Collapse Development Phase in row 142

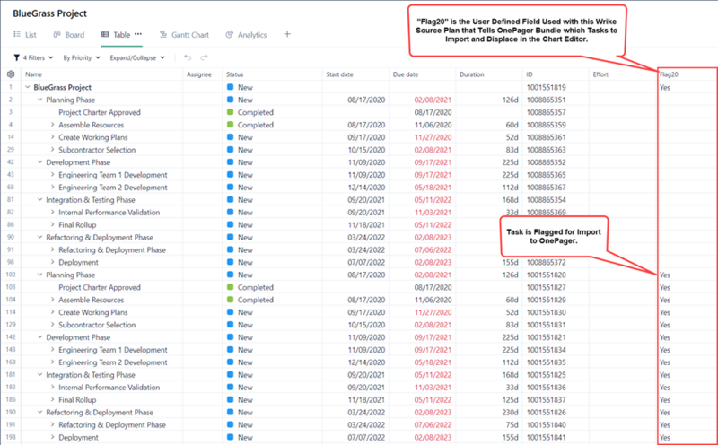click(39, 337)
